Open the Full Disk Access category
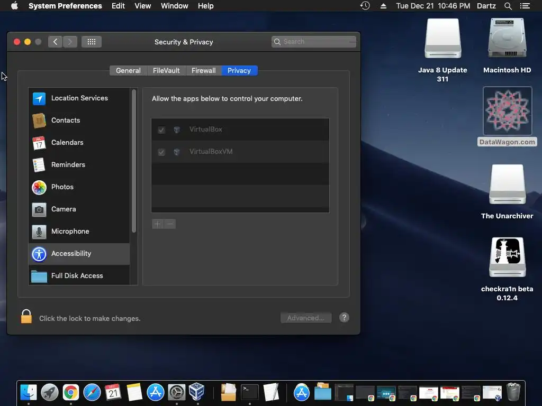 (x=79, y=275)
